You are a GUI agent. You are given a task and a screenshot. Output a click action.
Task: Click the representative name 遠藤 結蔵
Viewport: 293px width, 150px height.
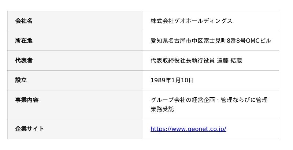[230, 61]
